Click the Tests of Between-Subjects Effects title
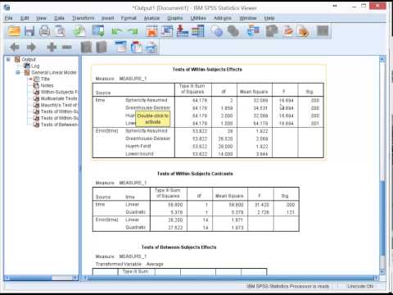Viewport: 393px width, 295px height. (x=178, y=247)
